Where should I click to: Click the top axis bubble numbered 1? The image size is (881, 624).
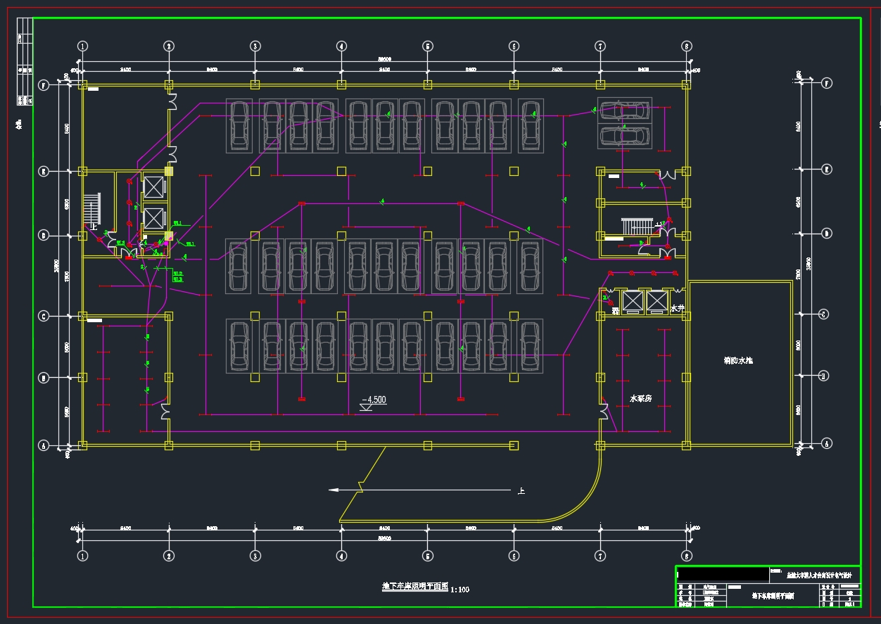[x=83, y=46]
